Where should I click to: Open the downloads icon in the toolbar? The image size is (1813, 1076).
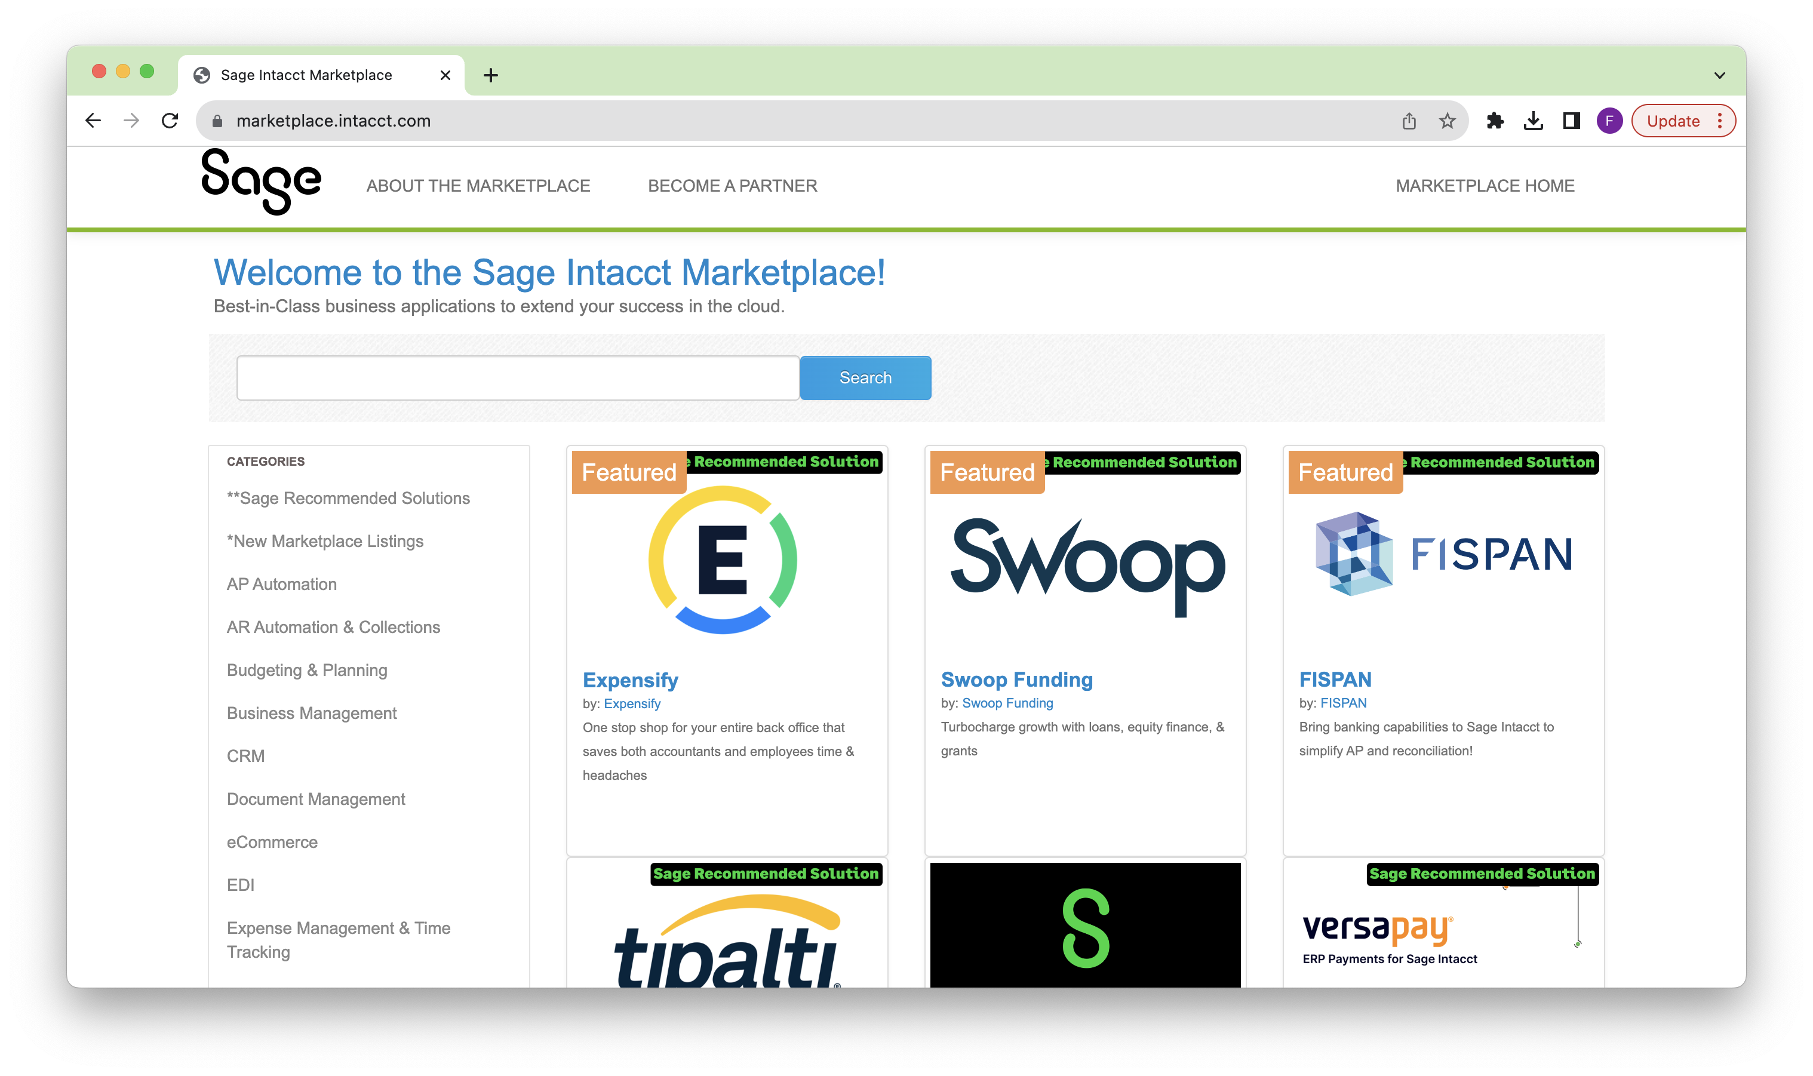pyautogui.click(x=1534, y=121)
